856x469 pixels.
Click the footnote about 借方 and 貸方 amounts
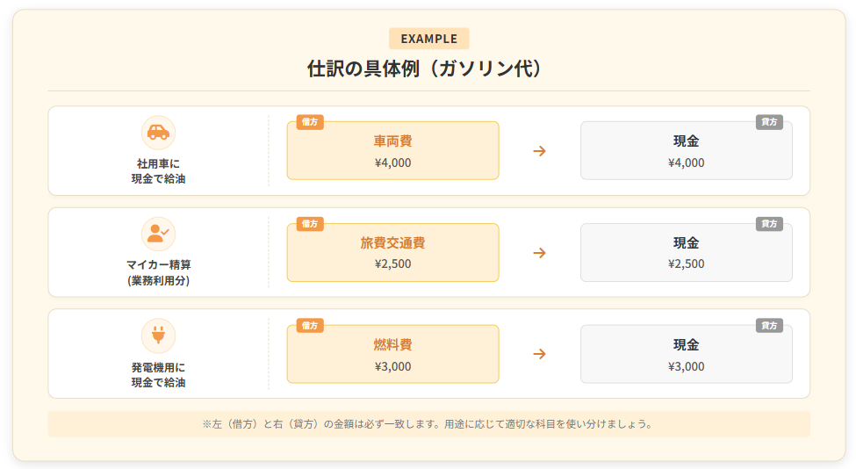[x=428, y=424]
